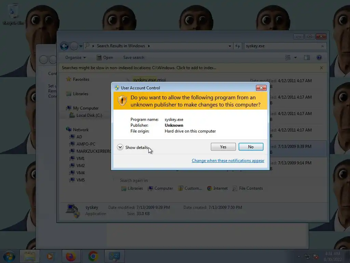This screenshot has height=263, width=350.
Task: Click the change view icon
Action: pyautogui.click(x=288, y=58)
